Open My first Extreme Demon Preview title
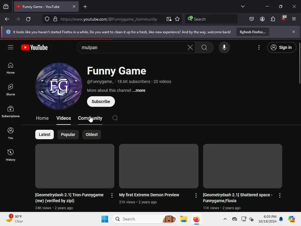Screen dimensions: 301x226 [x=149, y=195]
